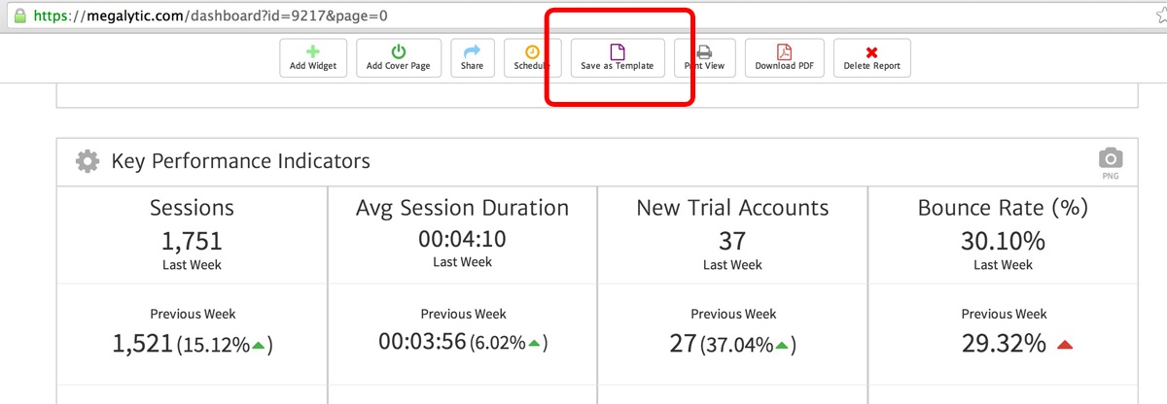Click the Key Performance Indicators widget title
1167x404 pixels.
click(x=240, y=161)
